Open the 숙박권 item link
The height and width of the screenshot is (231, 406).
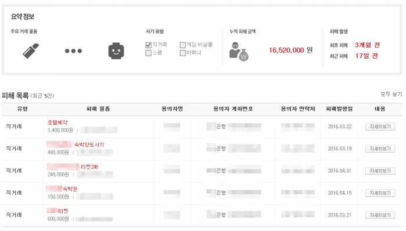[70, 189]
